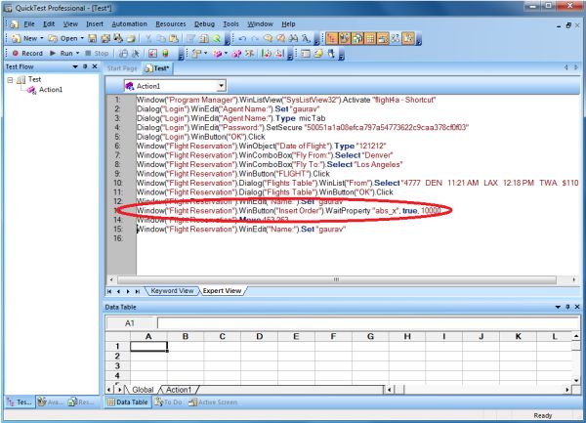Toggle auto-hide pin on Test Flow pane

tap(85, 66)
